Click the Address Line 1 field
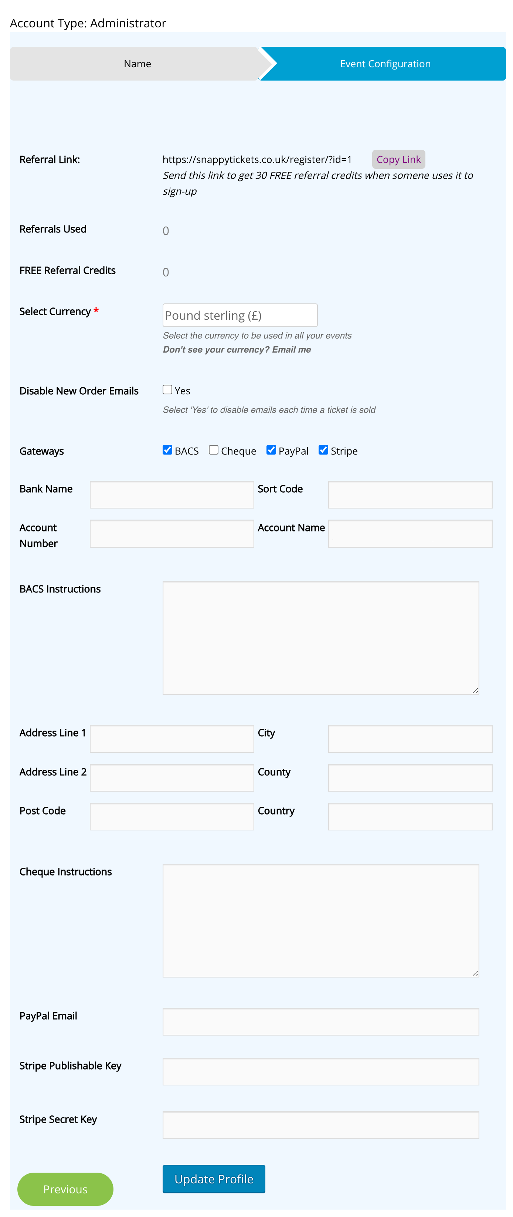 tap(171, 738)
